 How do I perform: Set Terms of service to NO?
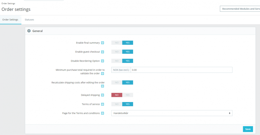pos(117,104)
